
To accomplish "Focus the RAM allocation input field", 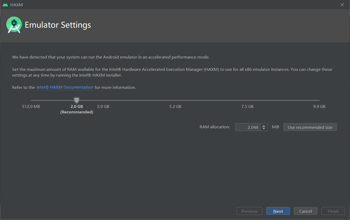I will 248,127.
